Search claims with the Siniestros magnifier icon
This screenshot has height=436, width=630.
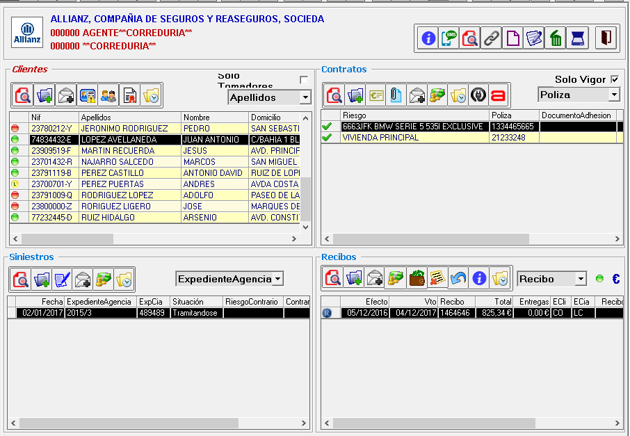click(20, 280)
